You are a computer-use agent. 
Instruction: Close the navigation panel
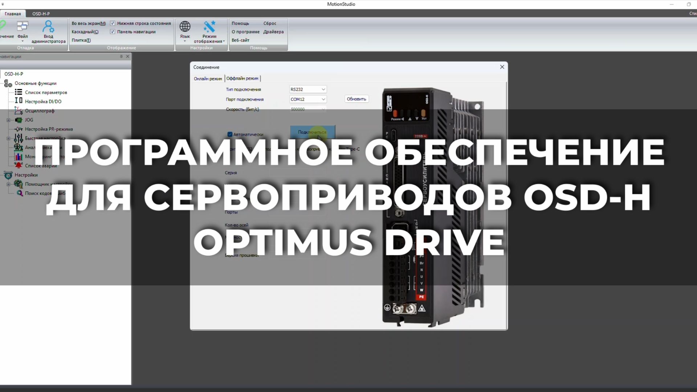[x=127, y=57]
